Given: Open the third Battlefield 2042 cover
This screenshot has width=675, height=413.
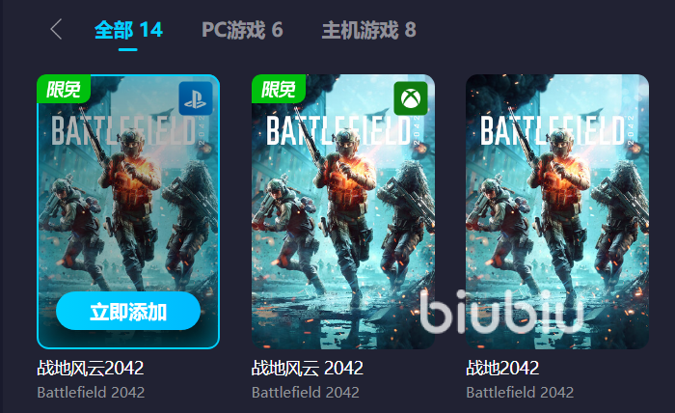Looking at the screenshot, I should pyautogui.click(x=557, y=211).
